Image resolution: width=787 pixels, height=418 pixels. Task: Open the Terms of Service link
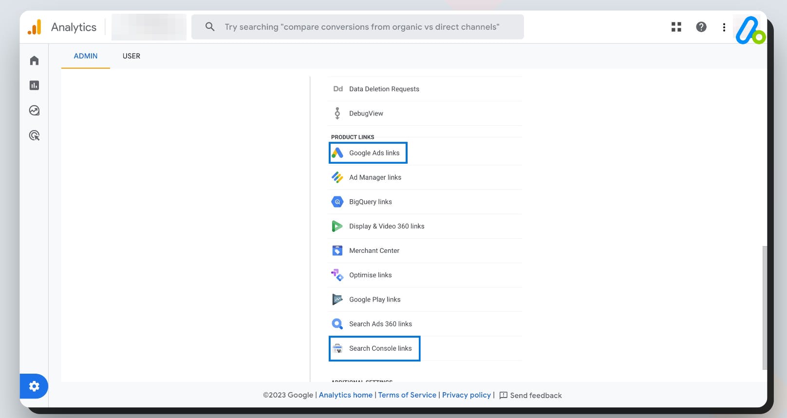click(407, 395)
